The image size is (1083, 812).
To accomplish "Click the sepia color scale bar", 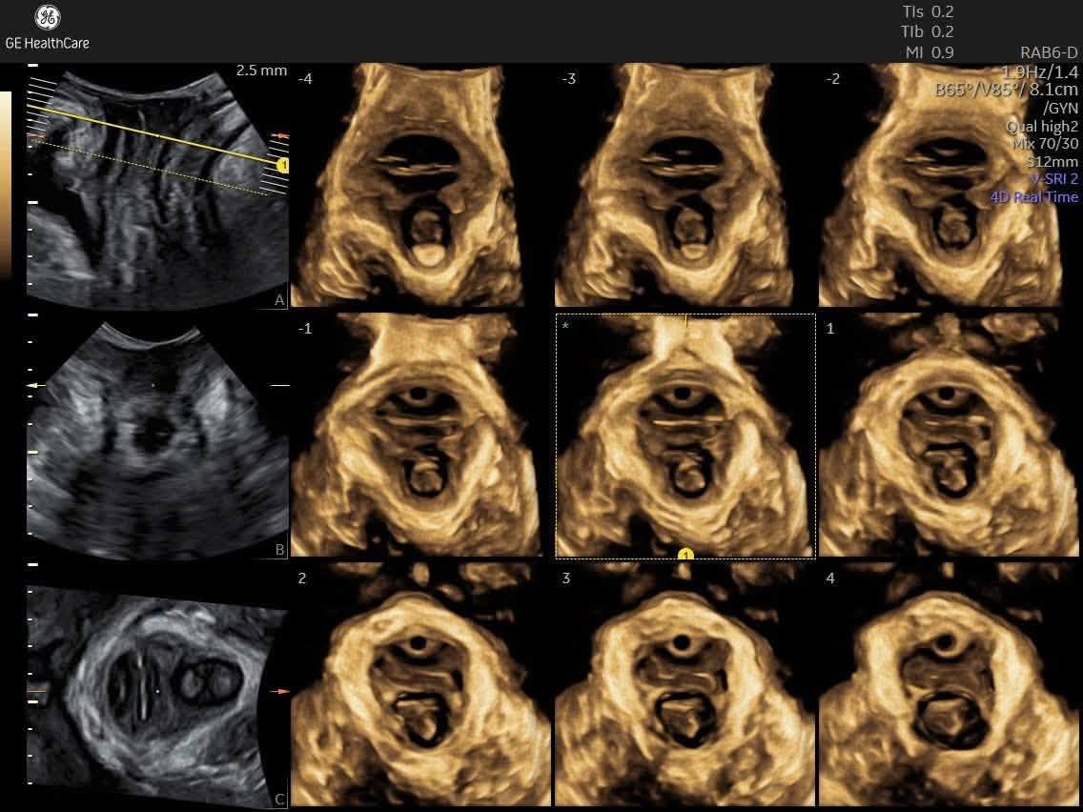I will [x=6, y=185].
